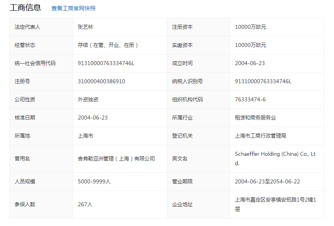This screenshot has width=334, height=226.
Task: Select the 核准日期 date 2004-06-23
Action: click(x=93, y=118)
